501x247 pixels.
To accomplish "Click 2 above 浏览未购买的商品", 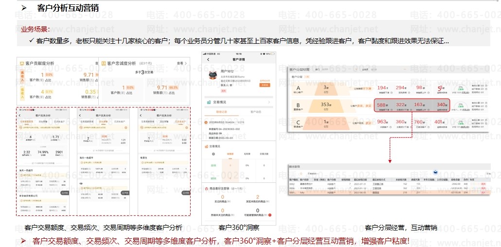I will coord(257,197).
